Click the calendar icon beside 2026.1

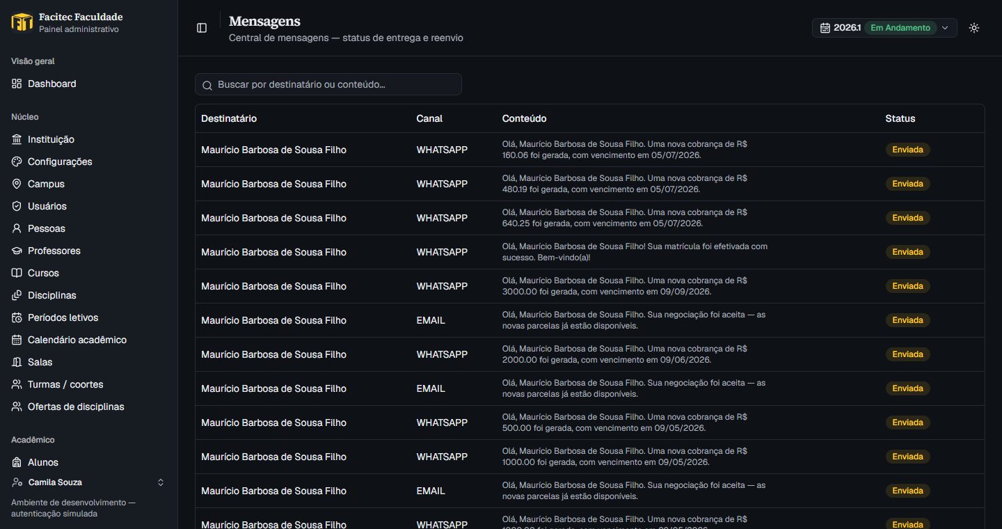click(x=825, y=28)
